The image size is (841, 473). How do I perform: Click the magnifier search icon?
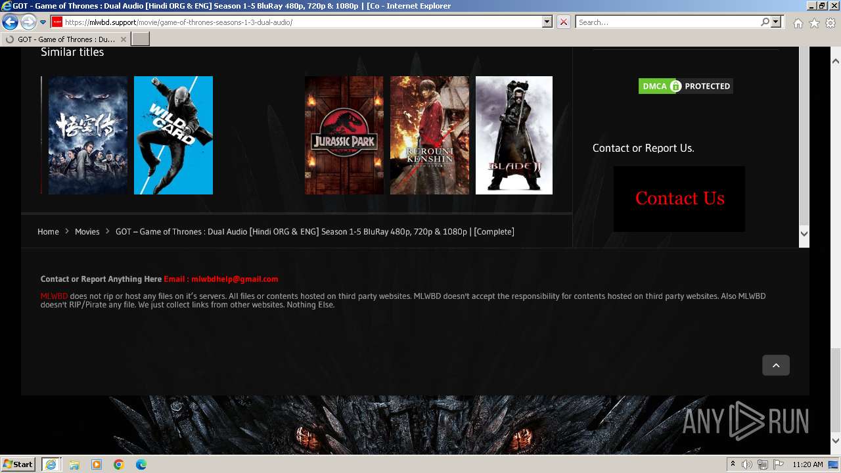click(x=765, y=22)
